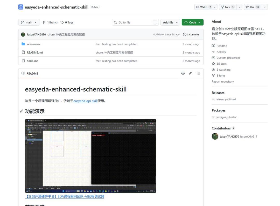Open commit 0c4b9a0 hash link
Viewport: 280px width, 206px height.
click(x=158, y=35)
